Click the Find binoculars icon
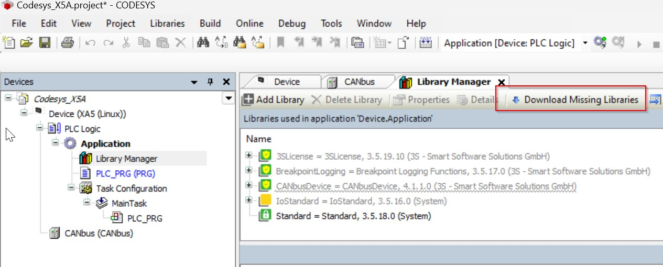 point(203,43)
